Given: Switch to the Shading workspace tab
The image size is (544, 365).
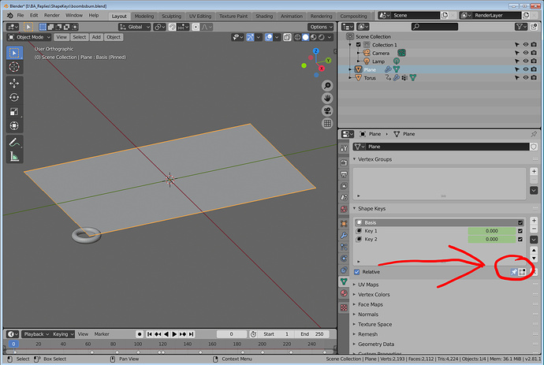Looking at the screenshot, I should point(264,16).
